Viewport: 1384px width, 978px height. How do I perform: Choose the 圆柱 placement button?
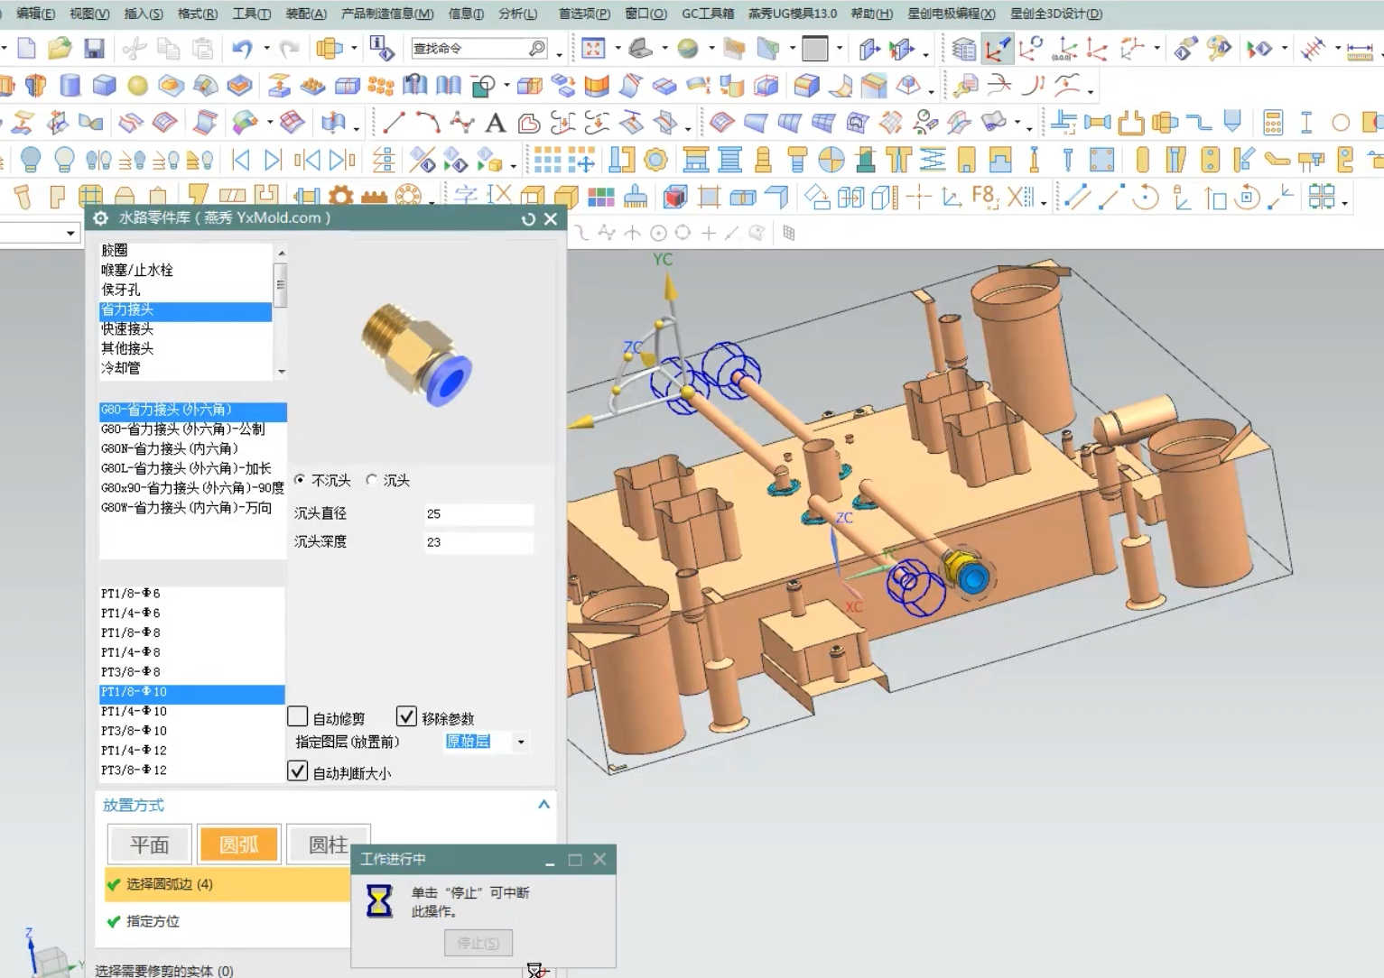(328, 844)
